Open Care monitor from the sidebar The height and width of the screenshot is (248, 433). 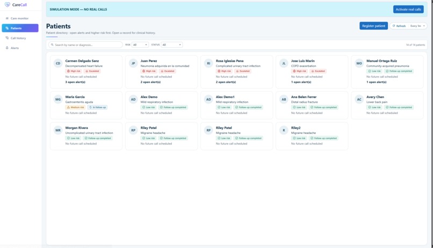20,18
